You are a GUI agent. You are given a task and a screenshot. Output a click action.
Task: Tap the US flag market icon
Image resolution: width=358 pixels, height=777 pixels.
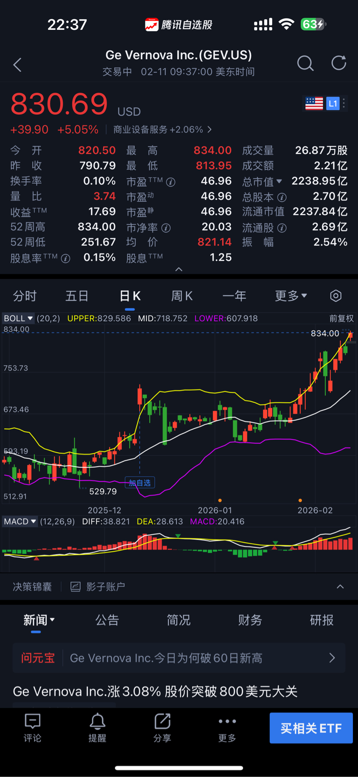(x=314, y=103)
